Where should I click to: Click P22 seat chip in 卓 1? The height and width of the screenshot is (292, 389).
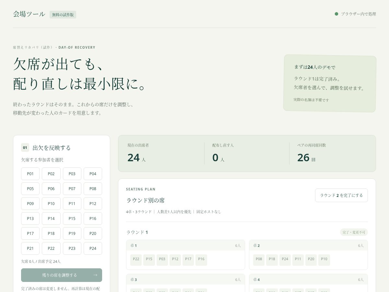[136, 260]
